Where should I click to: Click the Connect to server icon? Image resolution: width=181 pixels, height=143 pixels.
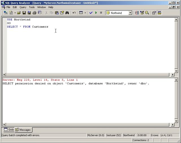pos(6,13)
